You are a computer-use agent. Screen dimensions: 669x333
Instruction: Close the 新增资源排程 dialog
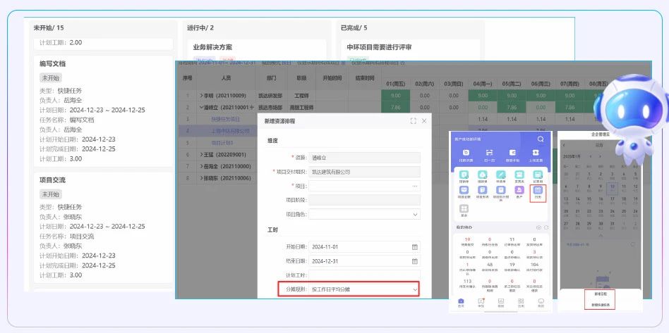[x=424, y=122]
